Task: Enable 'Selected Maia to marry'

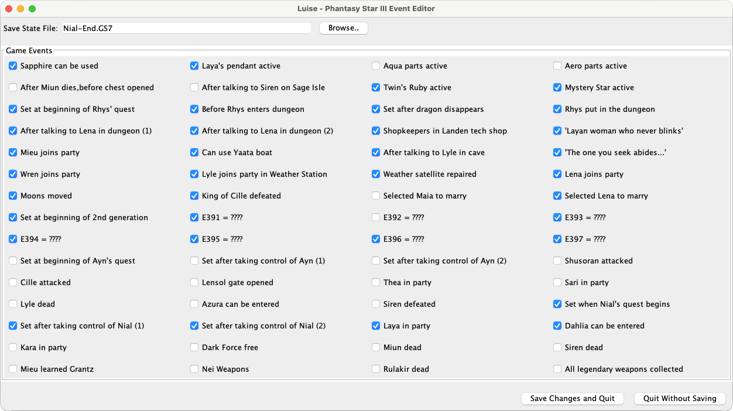Action: click(376, 196)
